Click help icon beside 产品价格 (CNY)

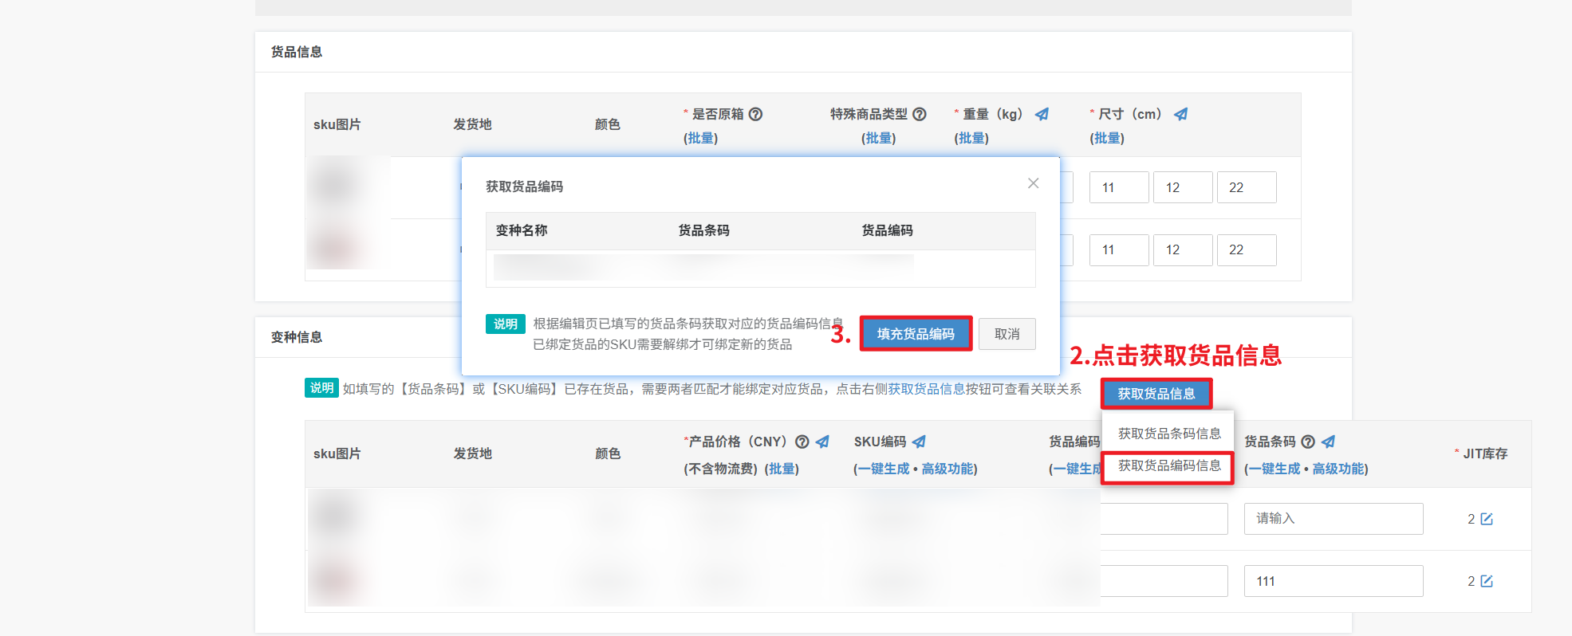pos(802,442)
